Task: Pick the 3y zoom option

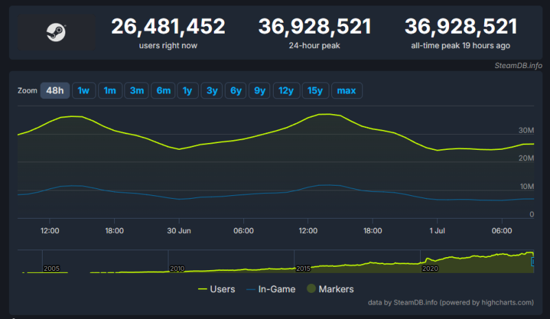Action: click(x=212, y=91)
